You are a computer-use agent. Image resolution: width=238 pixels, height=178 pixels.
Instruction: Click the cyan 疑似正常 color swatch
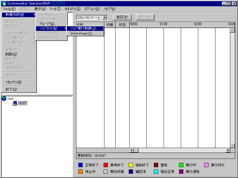(x=156, y=172)
